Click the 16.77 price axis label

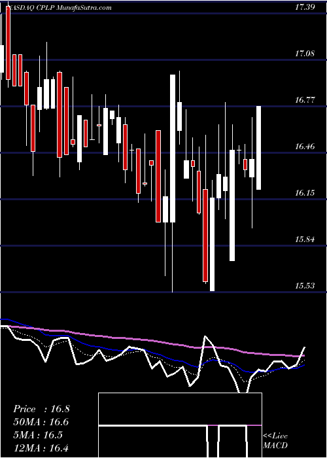[305, 100]
